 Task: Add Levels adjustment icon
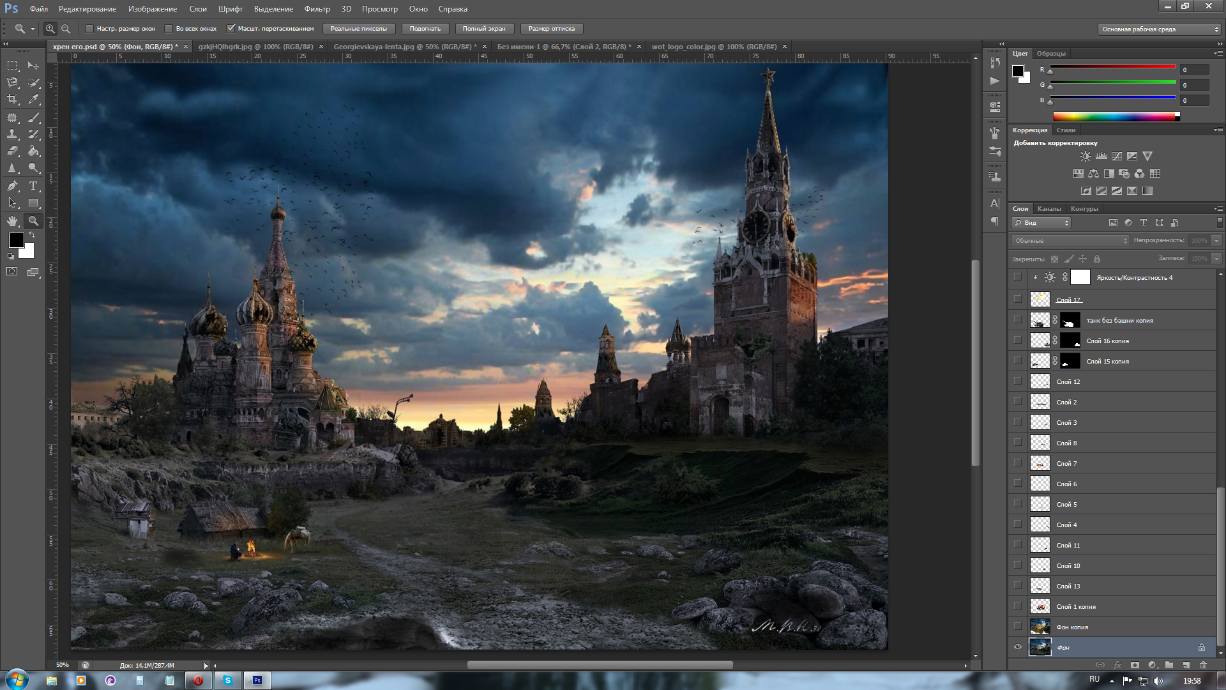tap(1101, 156)
